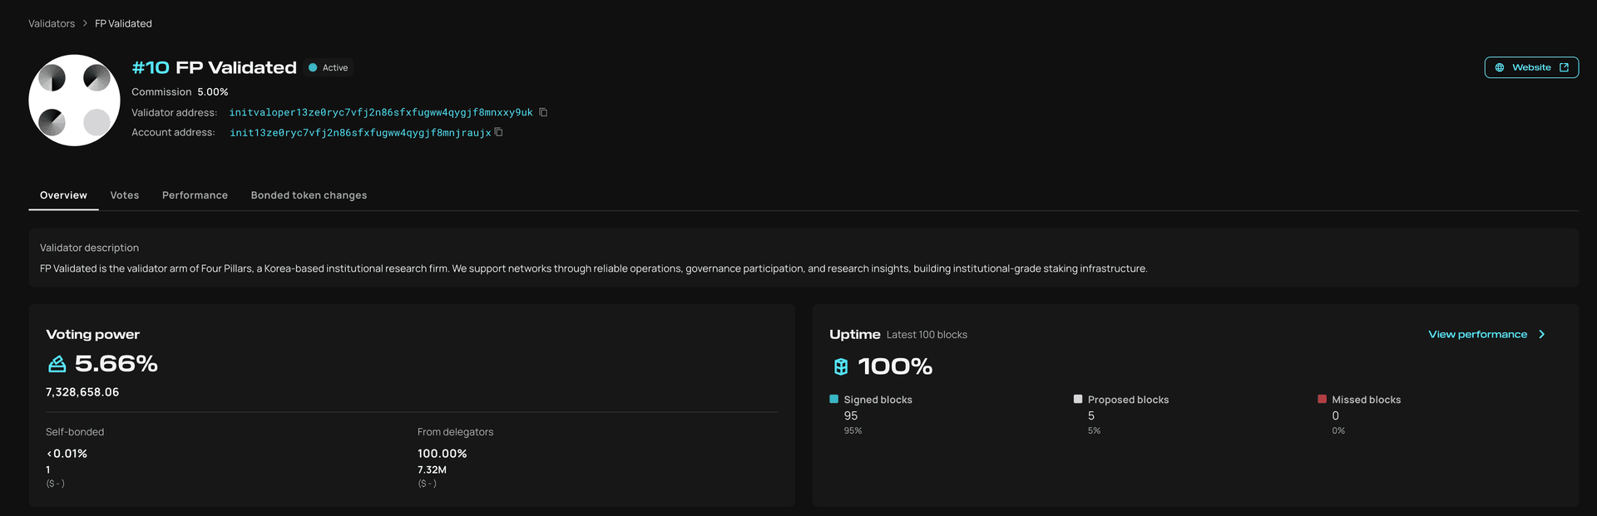Image resolution: width=1597 pixels, height=516 pixels.
Task: Click the Latest 100 blocks label
Action: point(927,335)
